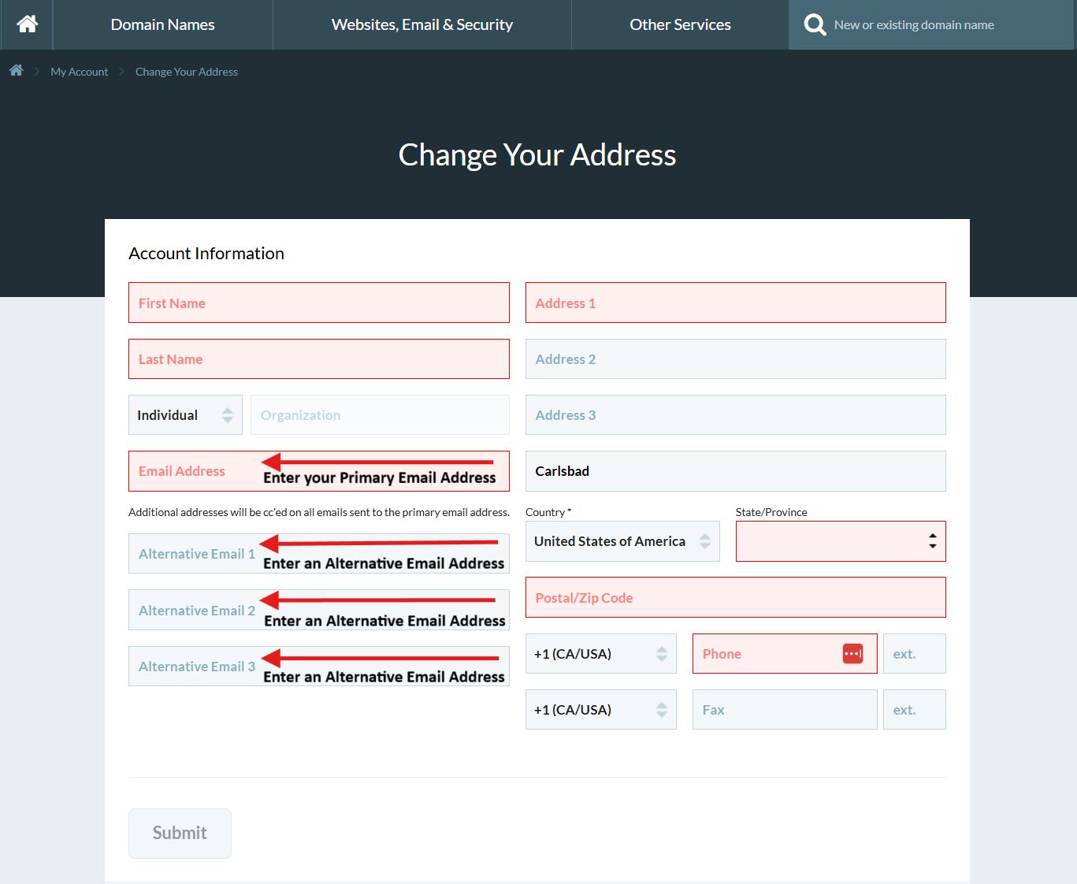Screen dimensions: 1077x884
Task: Open the Websites, Email & Security menu
Action: (422, 24)
